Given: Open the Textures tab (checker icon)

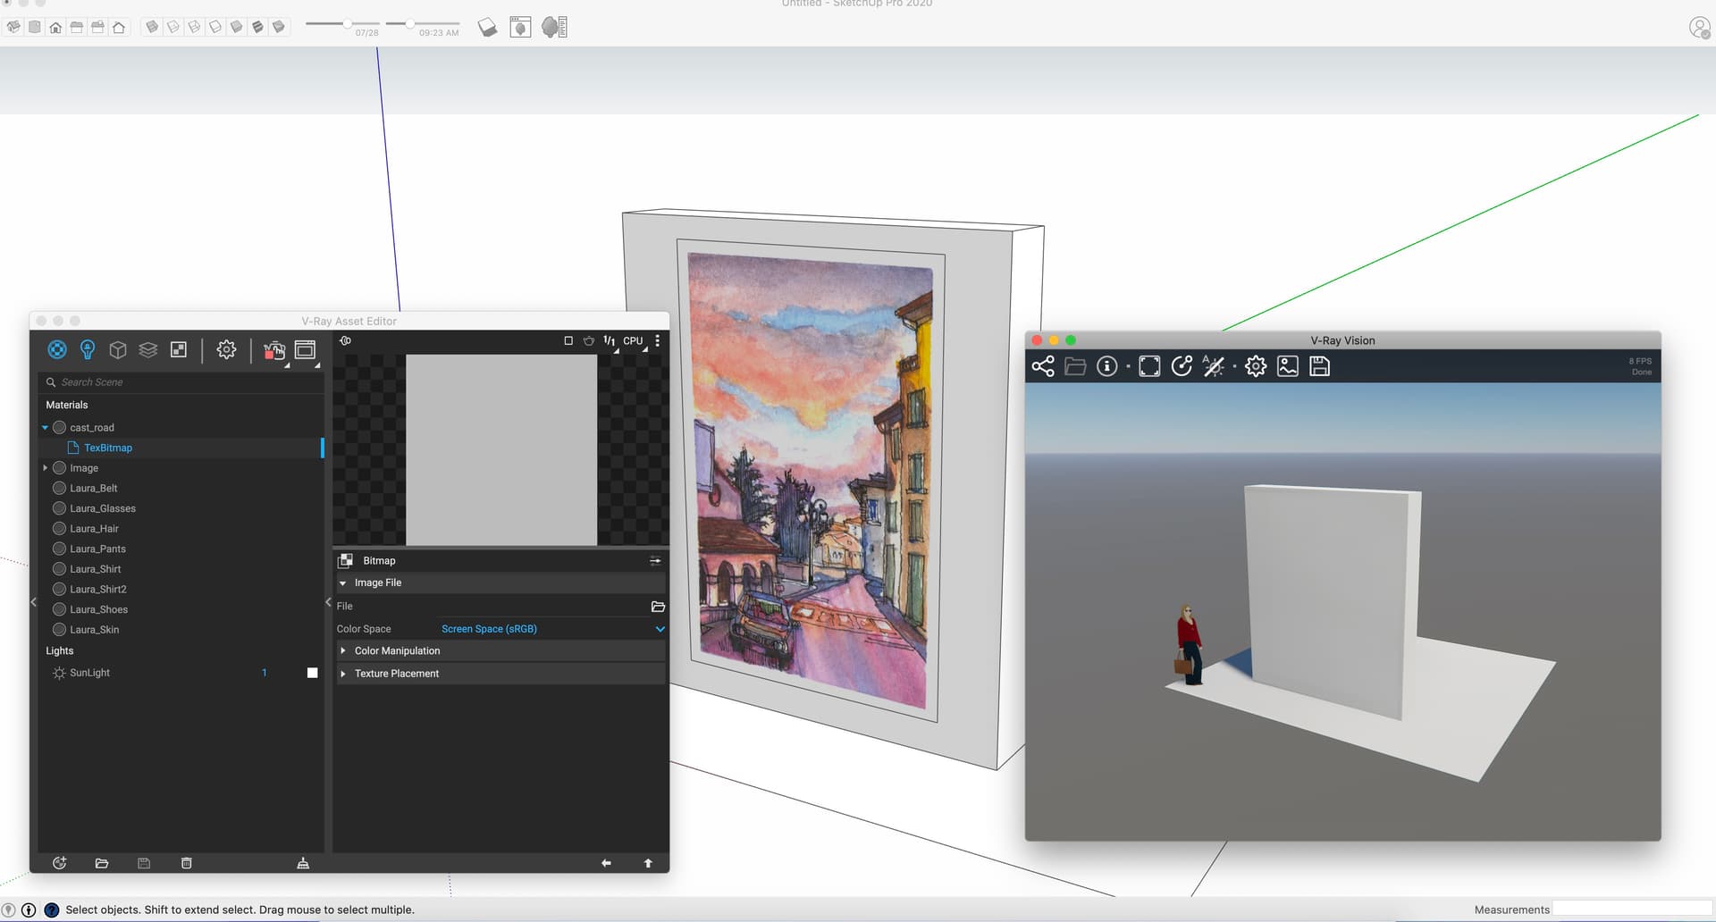Looking at the screenshot, I should (179, 349).
